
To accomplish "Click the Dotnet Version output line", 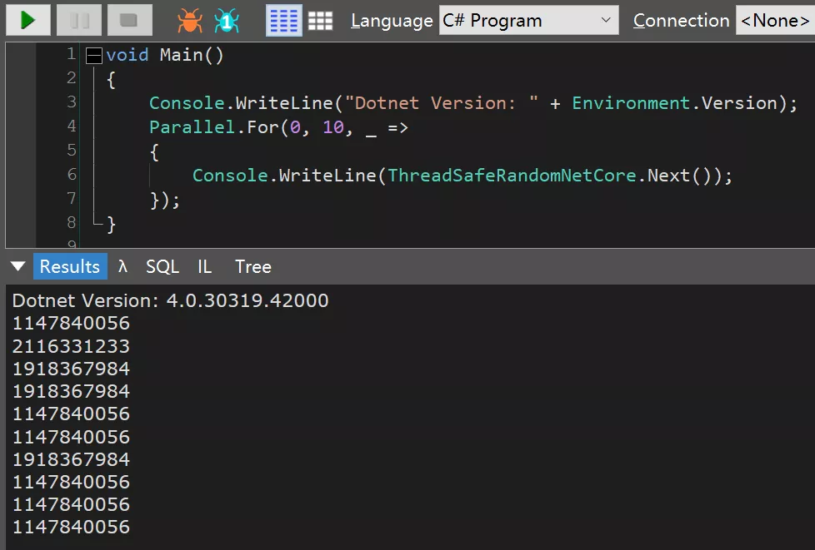I will click(x=170, y=300).
